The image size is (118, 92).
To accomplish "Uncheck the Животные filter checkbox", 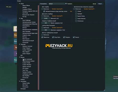I will [42, 37].
